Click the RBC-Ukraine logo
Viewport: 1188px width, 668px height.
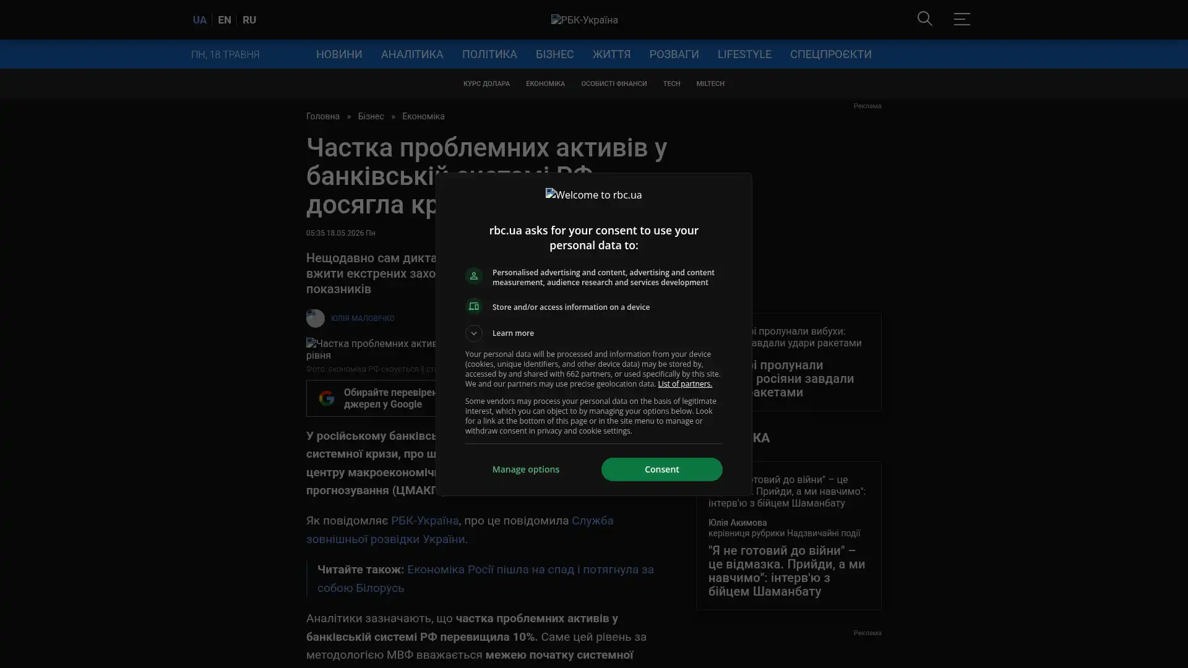584,20
